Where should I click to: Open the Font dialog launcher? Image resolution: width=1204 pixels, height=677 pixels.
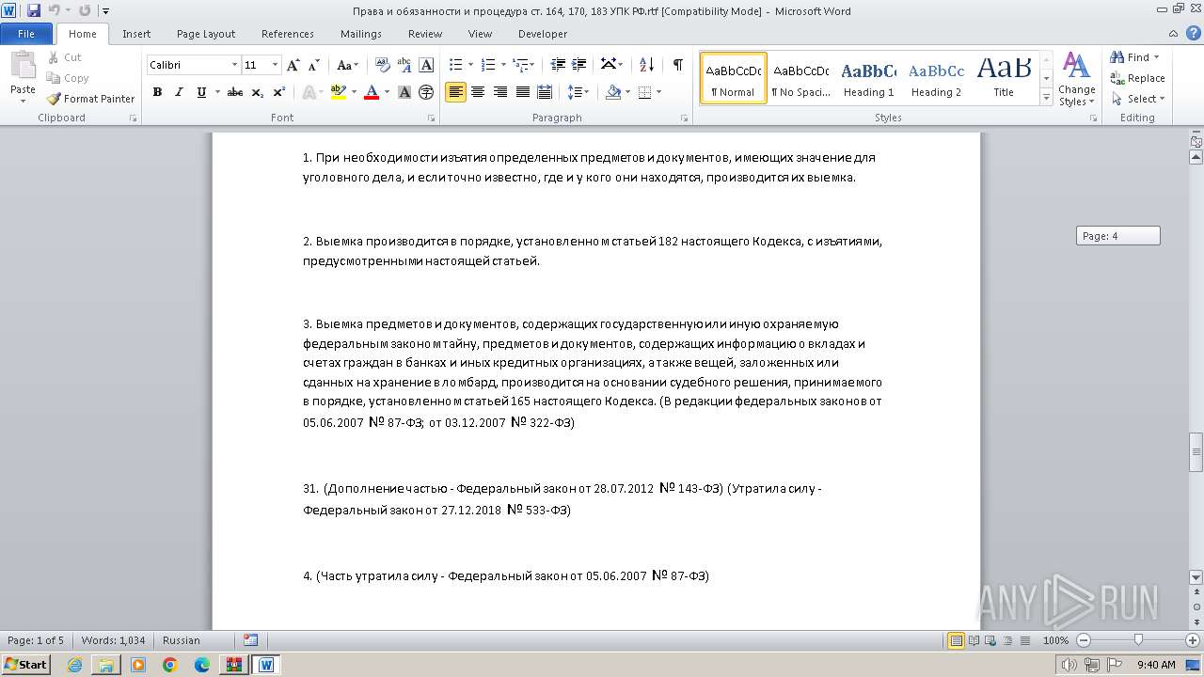432,118
